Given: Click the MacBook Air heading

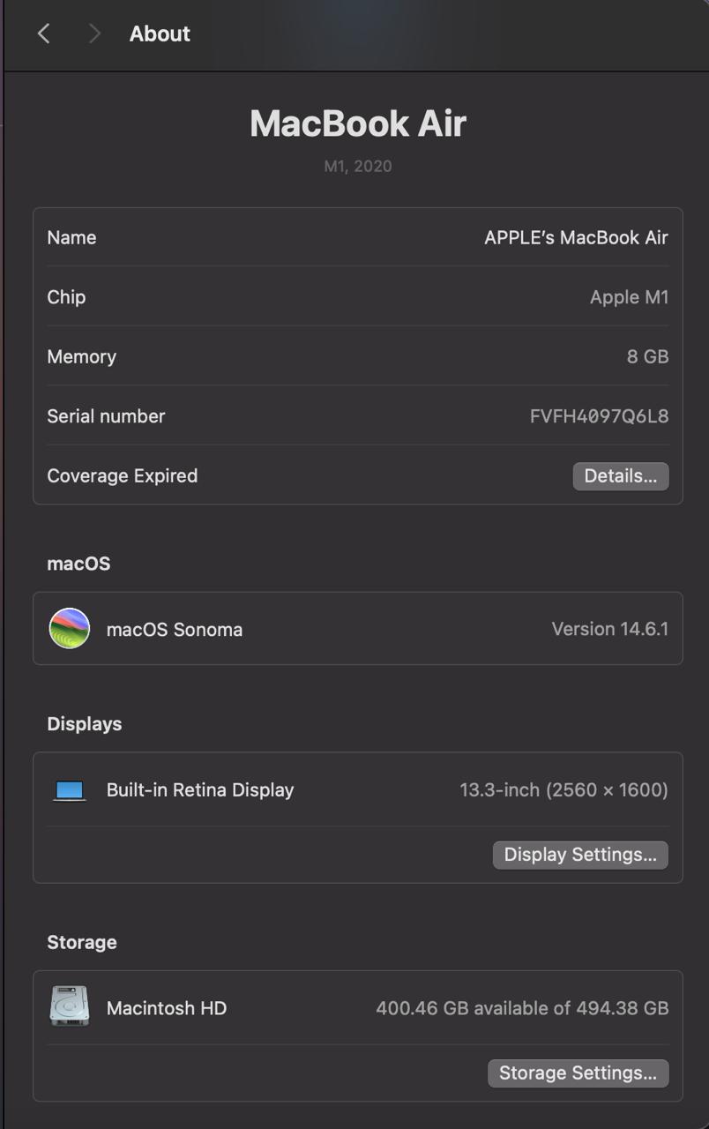Looking at the screenshot, I should coord(358,123).
